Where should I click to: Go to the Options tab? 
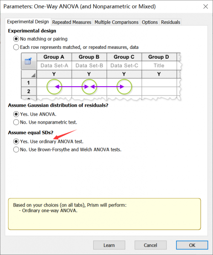150,22
